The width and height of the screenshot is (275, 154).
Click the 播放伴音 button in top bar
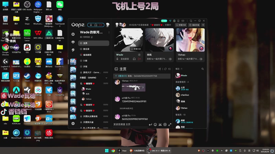point(194,25)
